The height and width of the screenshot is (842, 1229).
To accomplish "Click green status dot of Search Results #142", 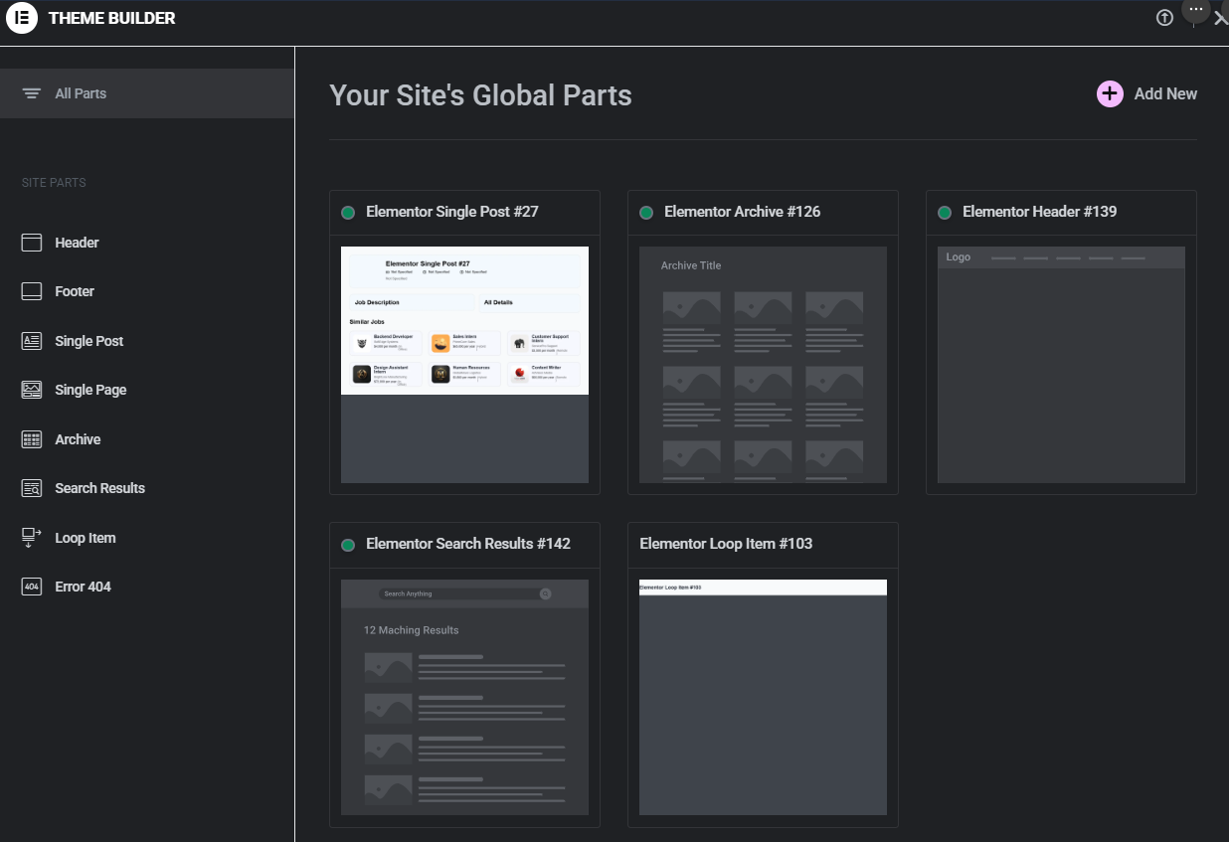I will click(x=348, y=545).
